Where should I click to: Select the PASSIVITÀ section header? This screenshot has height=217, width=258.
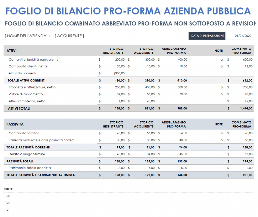[x=15, y=125]
